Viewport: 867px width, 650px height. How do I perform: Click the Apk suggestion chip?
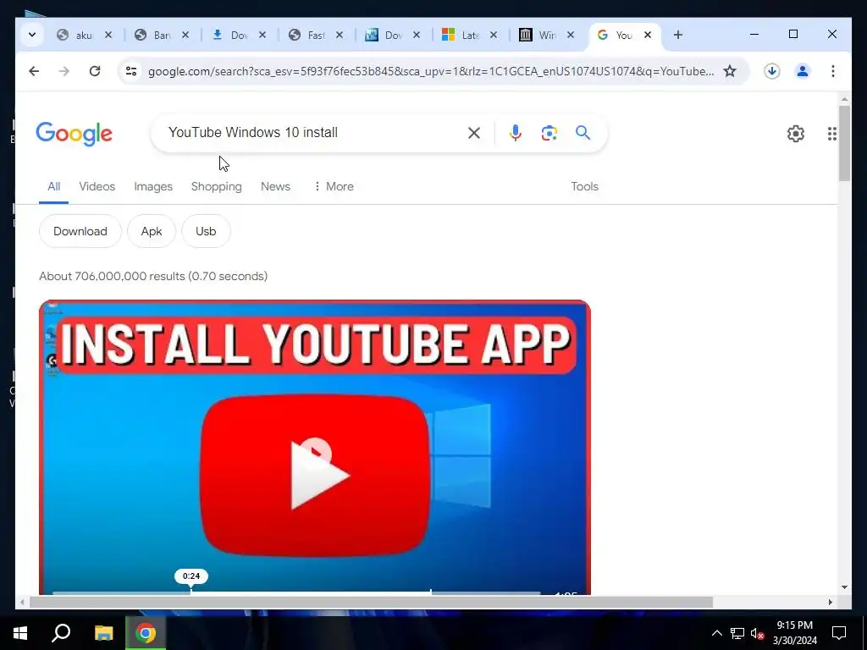coord(152,231)
